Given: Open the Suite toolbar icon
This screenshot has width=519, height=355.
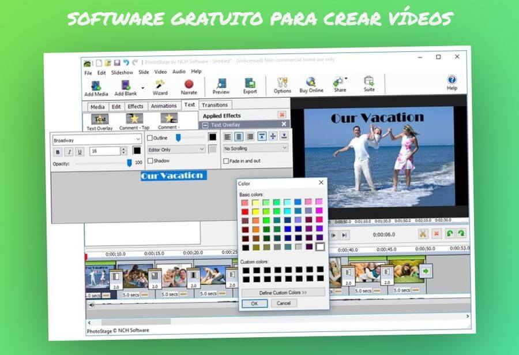Looking at the screenshot, I should click(x=369, y=84).
